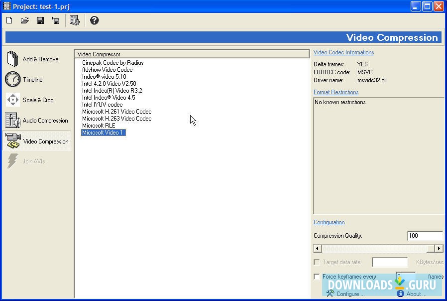Go to Scale & Crop section
The width and height of the screenshot is (447, 301).
point(38,100)
